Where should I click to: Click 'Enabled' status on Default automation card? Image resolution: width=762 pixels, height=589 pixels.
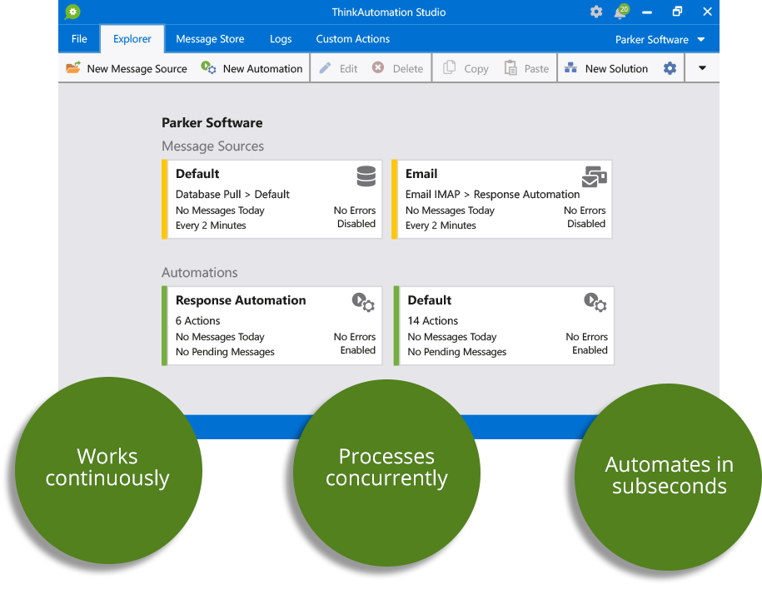(590, 350)
